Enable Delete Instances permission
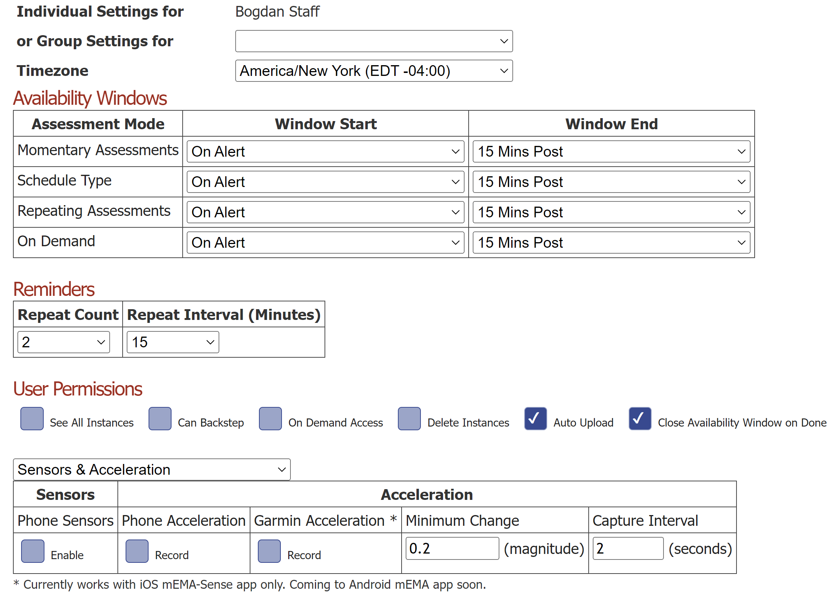The image size is (838, 608). tap(409, 418)
